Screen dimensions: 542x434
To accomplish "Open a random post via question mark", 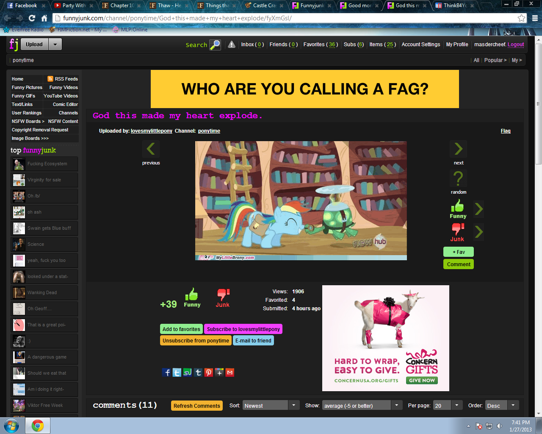I will coord(458,178).
